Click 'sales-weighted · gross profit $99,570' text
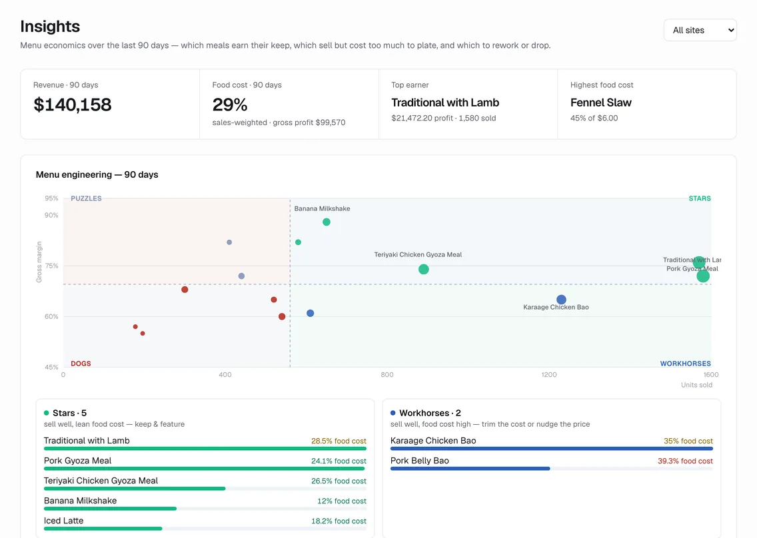757x538 pixels. pyautogui.click(x=279, y=123)
